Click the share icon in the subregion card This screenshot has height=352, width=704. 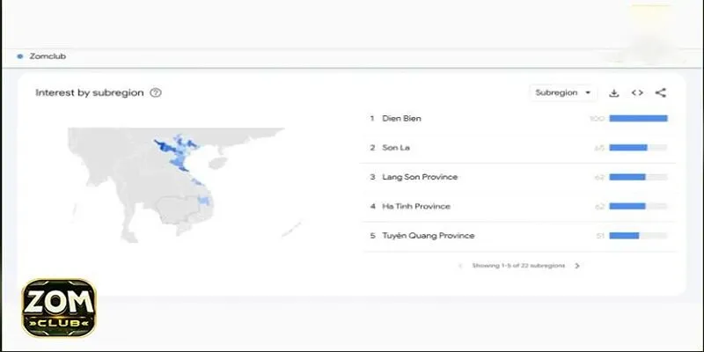click(x=661, y=93)
